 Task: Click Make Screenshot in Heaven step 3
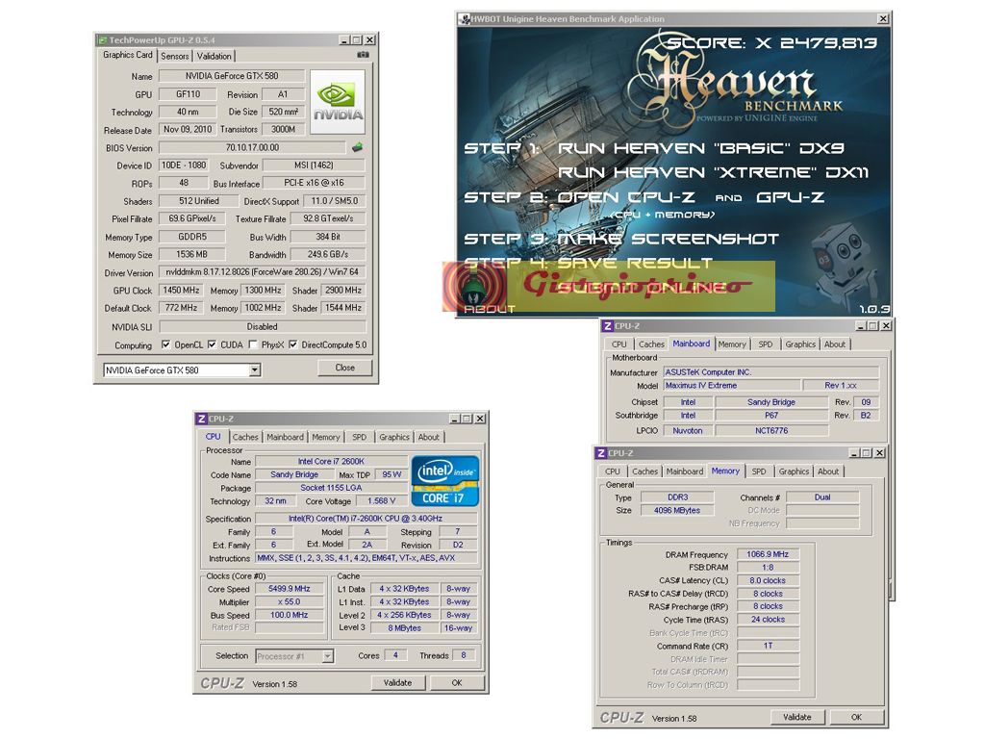click(669, 239)
